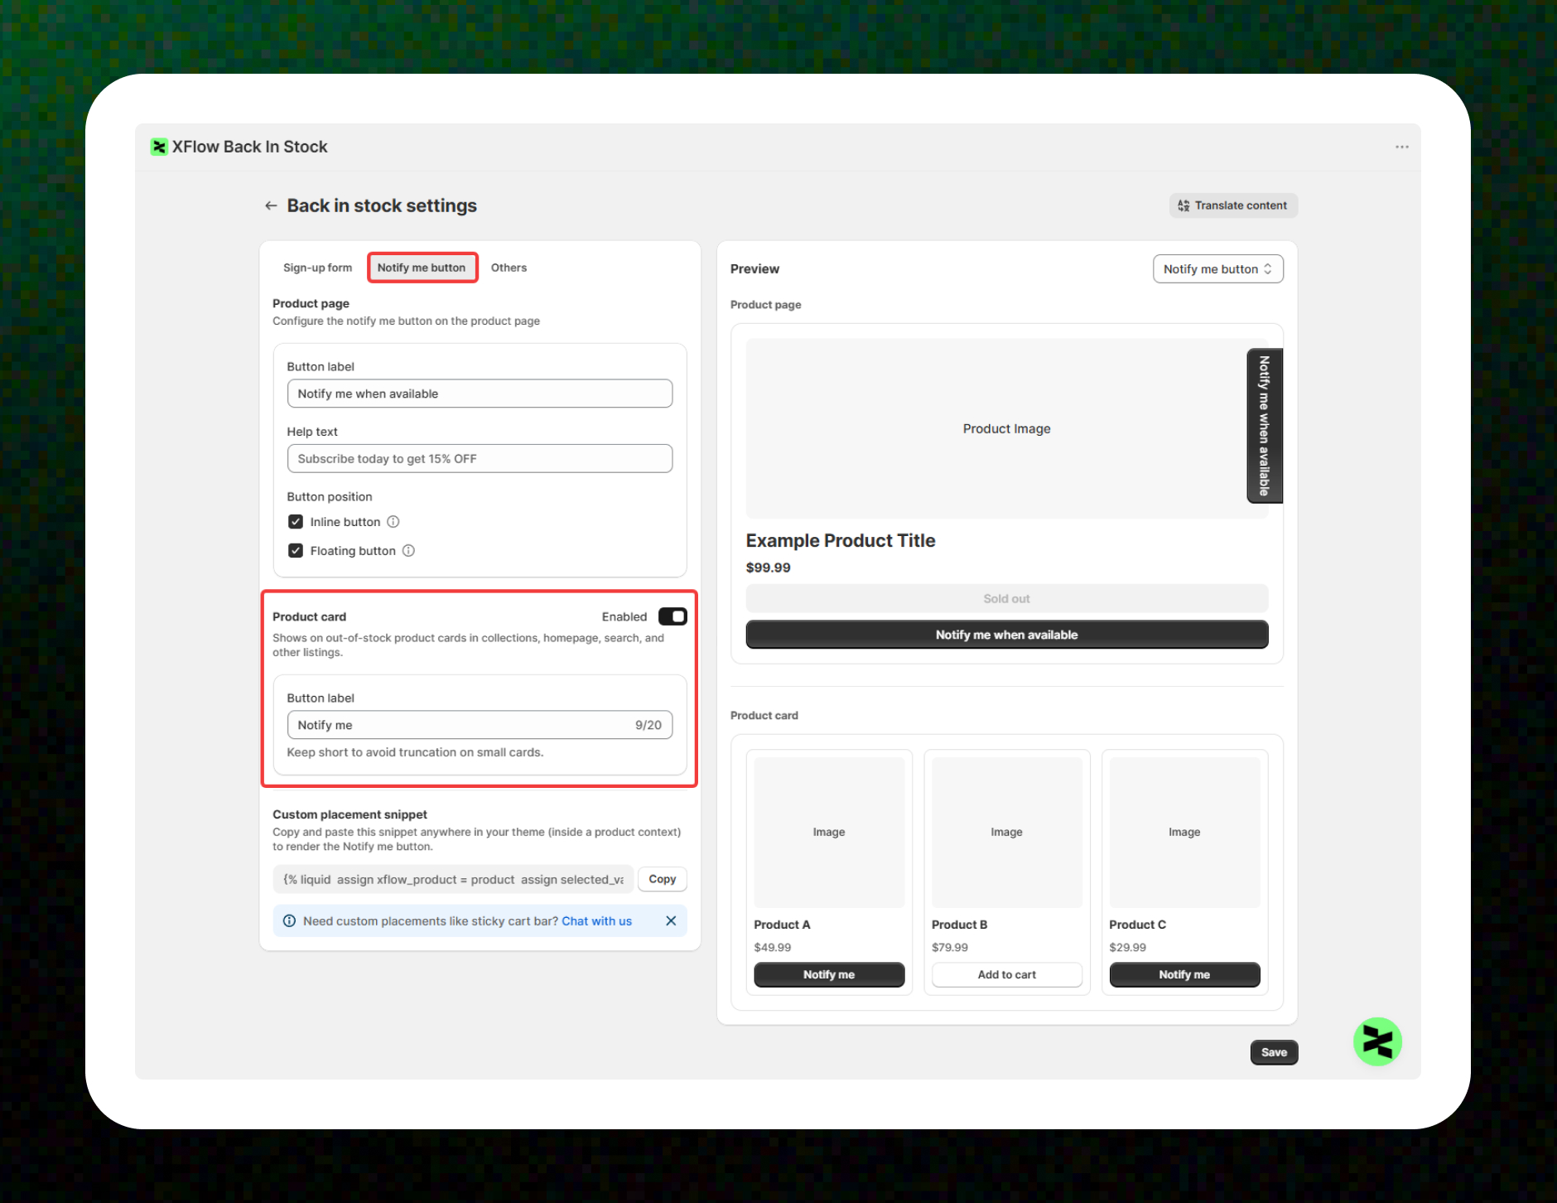This screenshot has height=1203, width=1557.
Task: Open the Preview Notify me button dropdown
Action: 1217,269
